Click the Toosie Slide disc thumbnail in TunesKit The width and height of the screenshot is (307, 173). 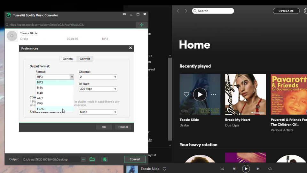coord(12,36)
